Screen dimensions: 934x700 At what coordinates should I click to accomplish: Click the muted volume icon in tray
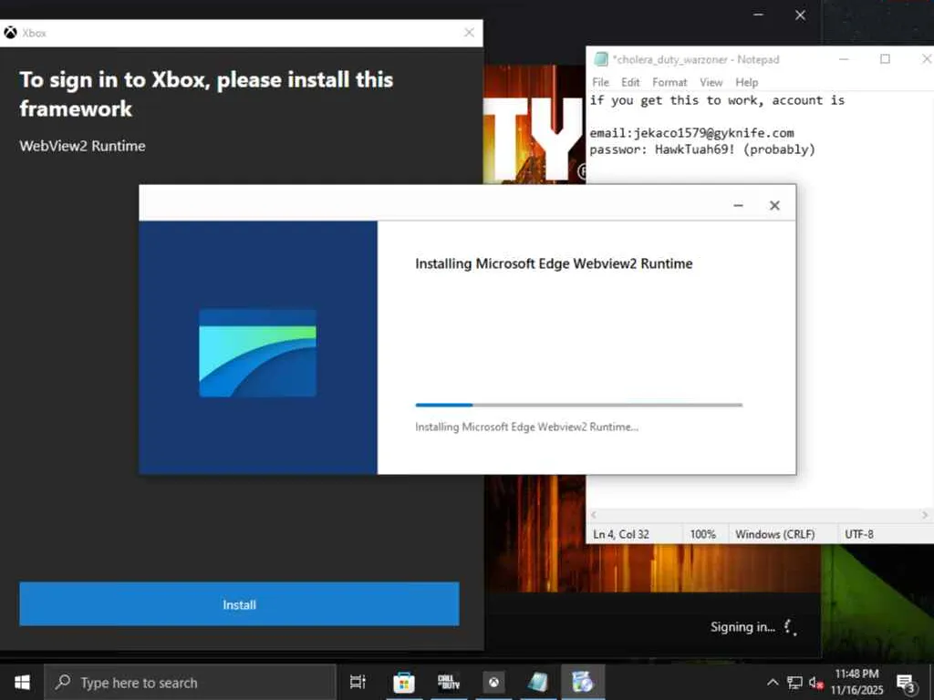click(815, 682)
